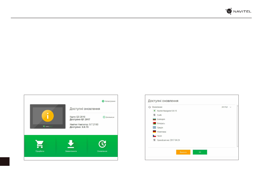Open Оновлення with the clock-arrow icon
The width and height of the screenshot is (267, 189).
tap(102, 144)
